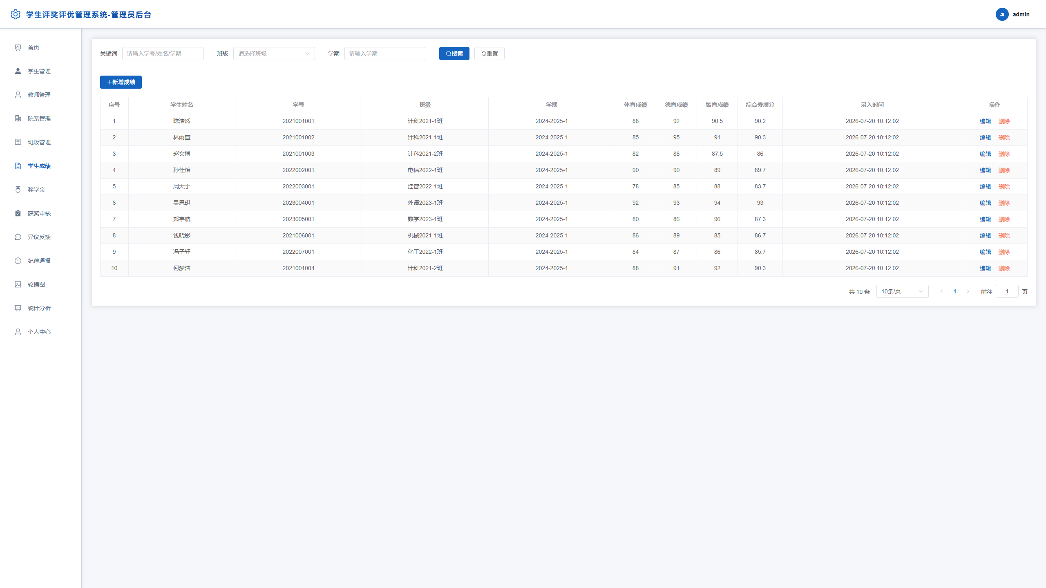The height and width of the screenshot is (588, 1046).
Task: Click the admin avatar icon
Action: click(x=1002, y=14)
